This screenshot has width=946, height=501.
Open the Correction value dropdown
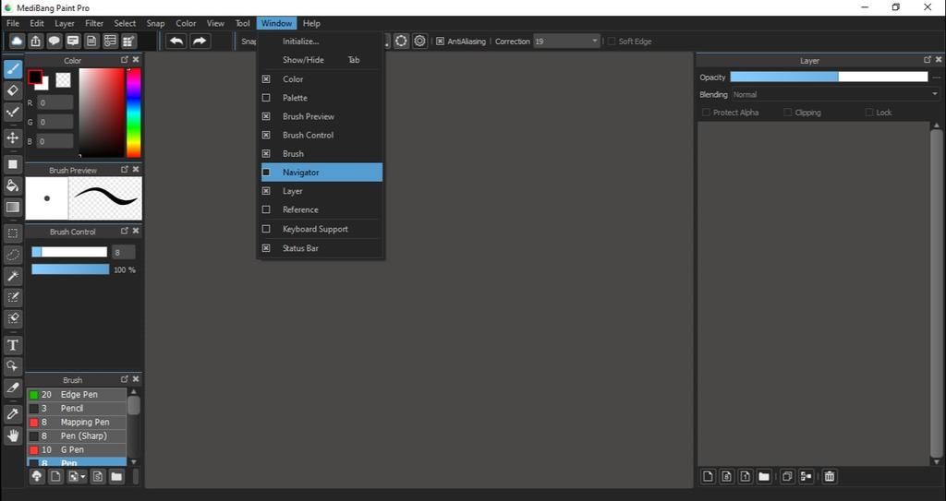click(594, 41)
